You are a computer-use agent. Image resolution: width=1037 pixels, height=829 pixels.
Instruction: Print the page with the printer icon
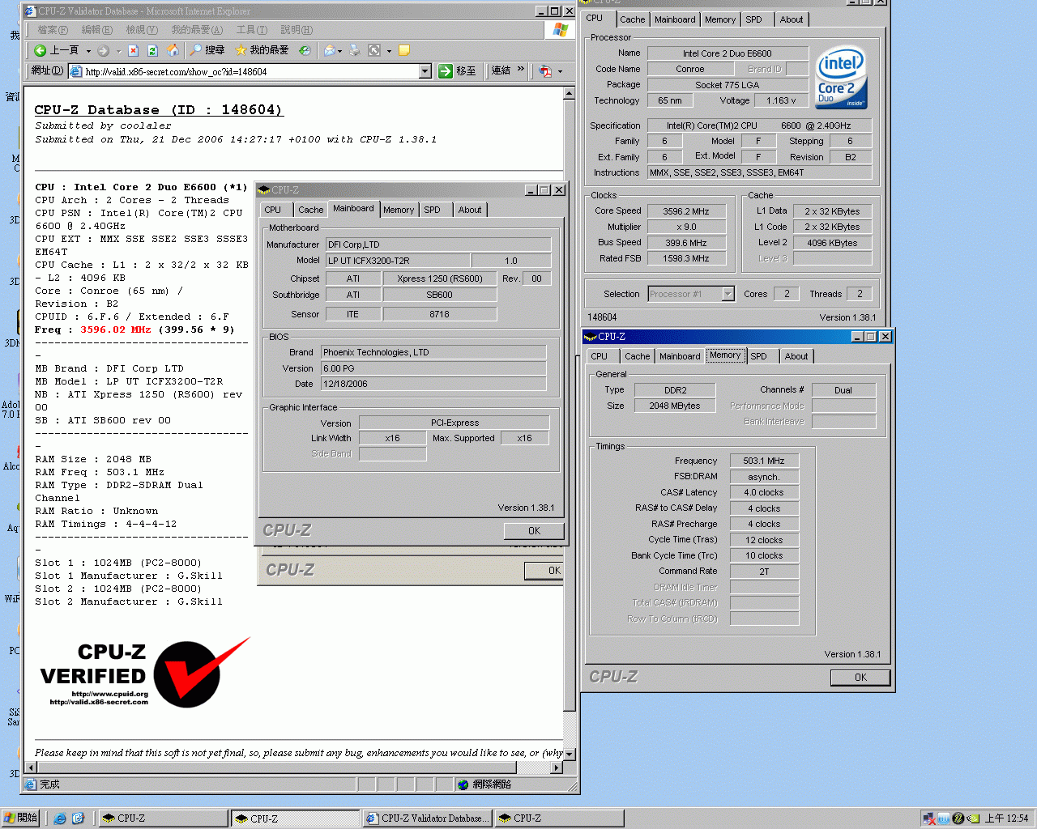355,50
